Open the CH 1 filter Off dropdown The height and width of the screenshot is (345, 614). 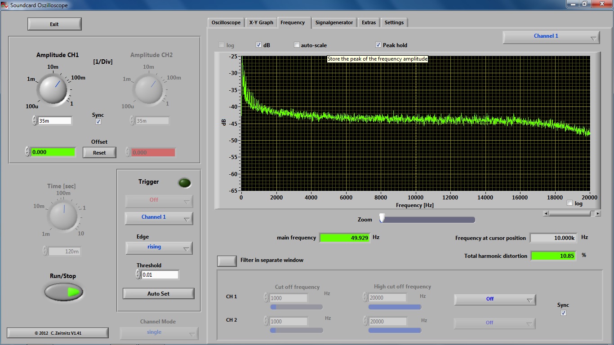pyautogui.click(x=494, y=299)
